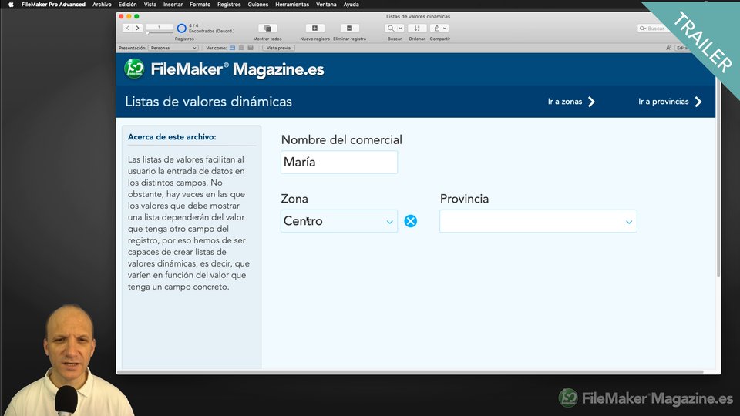Switch to table view icon
The width and height of the screenshot is (740, 416).
251,48
